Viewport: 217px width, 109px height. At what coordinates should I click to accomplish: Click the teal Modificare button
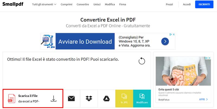(x=142, y=98)
